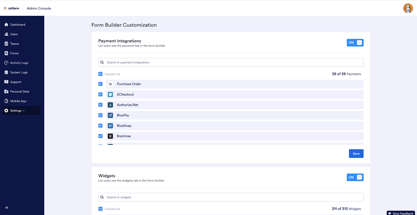Switch off the Widgets ON toggle

click(355, 177)
